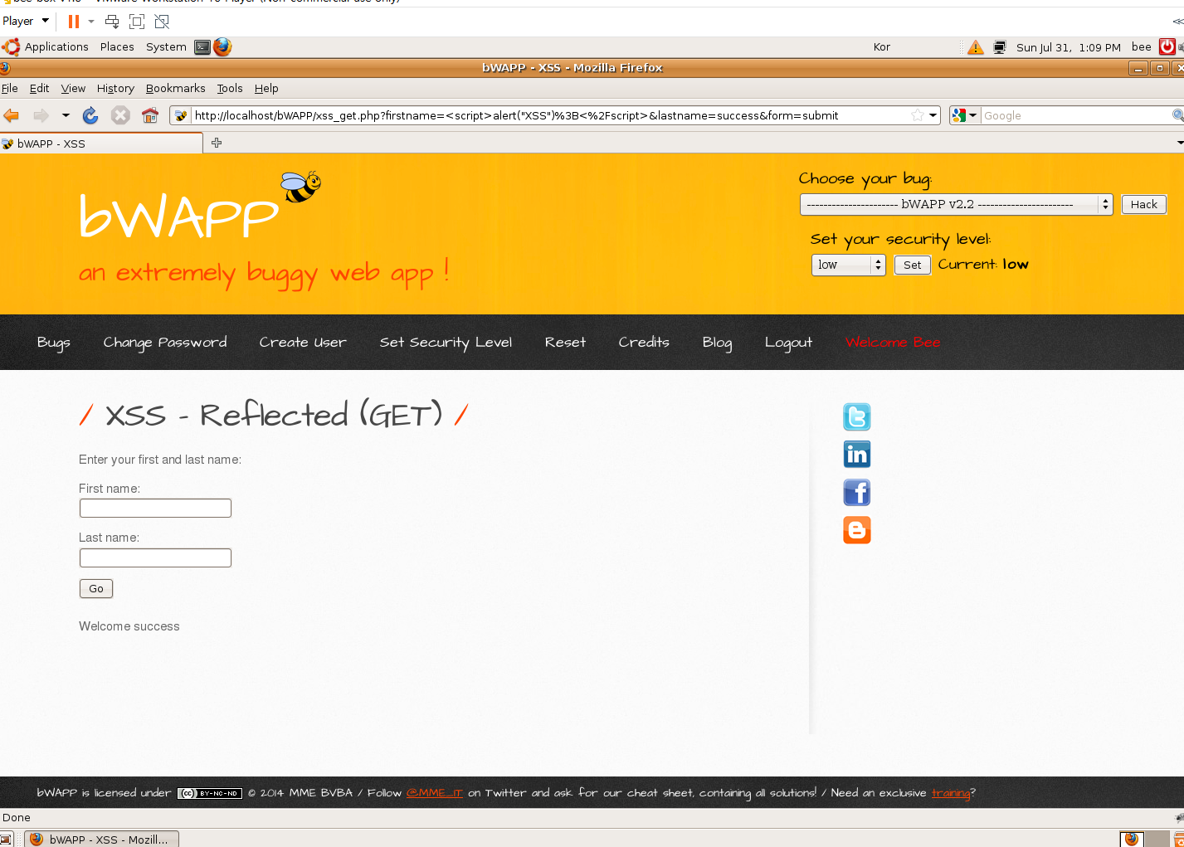The height and width of the screenshot is (847, 1184).
Task: Open the Bookmarks menu
Action: (176, 88)
